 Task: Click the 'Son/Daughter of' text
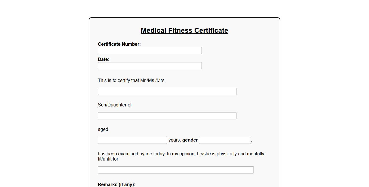[115, 105]
